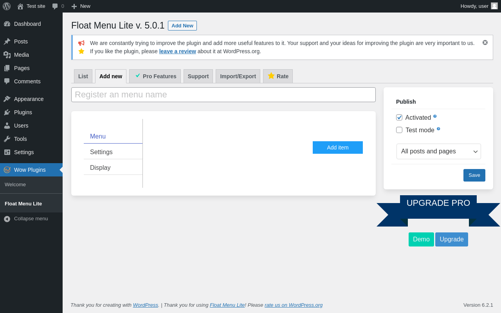This screenshot has height=313, width=501.
Task: Open Pages menu item
Action: 31,68
